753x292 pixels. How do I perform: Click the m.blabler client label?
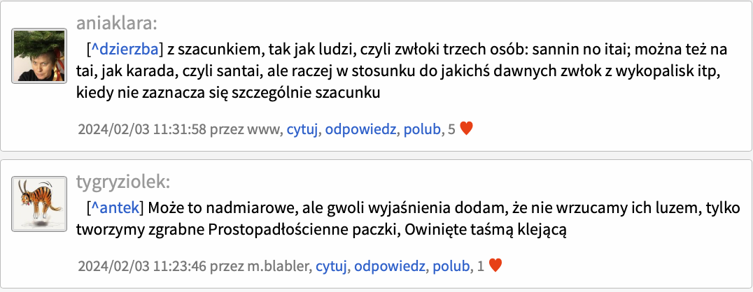pos(284,266)
